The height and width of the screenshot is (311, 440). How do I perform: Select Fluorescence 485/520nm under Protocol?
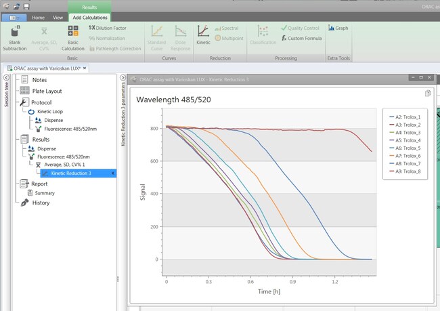coord(70,129)
